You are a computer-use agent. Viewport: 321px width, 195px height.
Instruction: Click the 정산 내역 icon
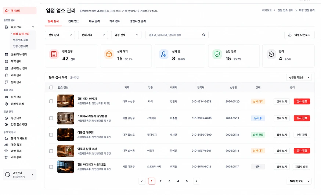click(6, 118)
